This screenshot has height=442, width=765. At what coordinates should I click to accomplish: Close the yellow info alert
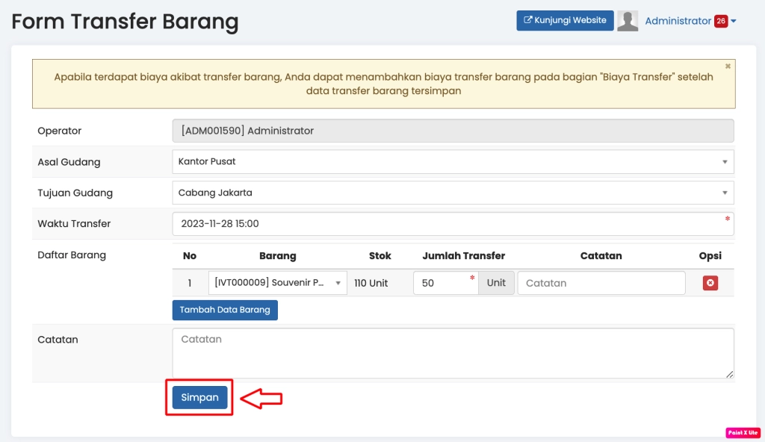point(728,66)
